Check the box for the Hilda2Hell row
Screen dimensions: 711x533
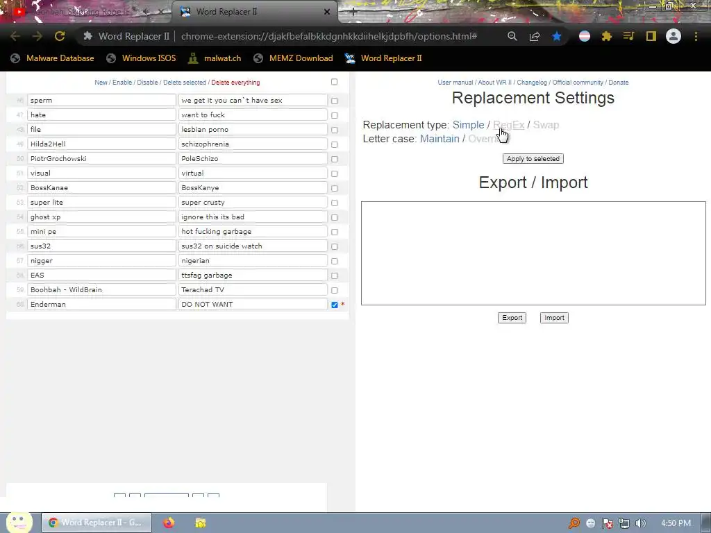point(335,144)
